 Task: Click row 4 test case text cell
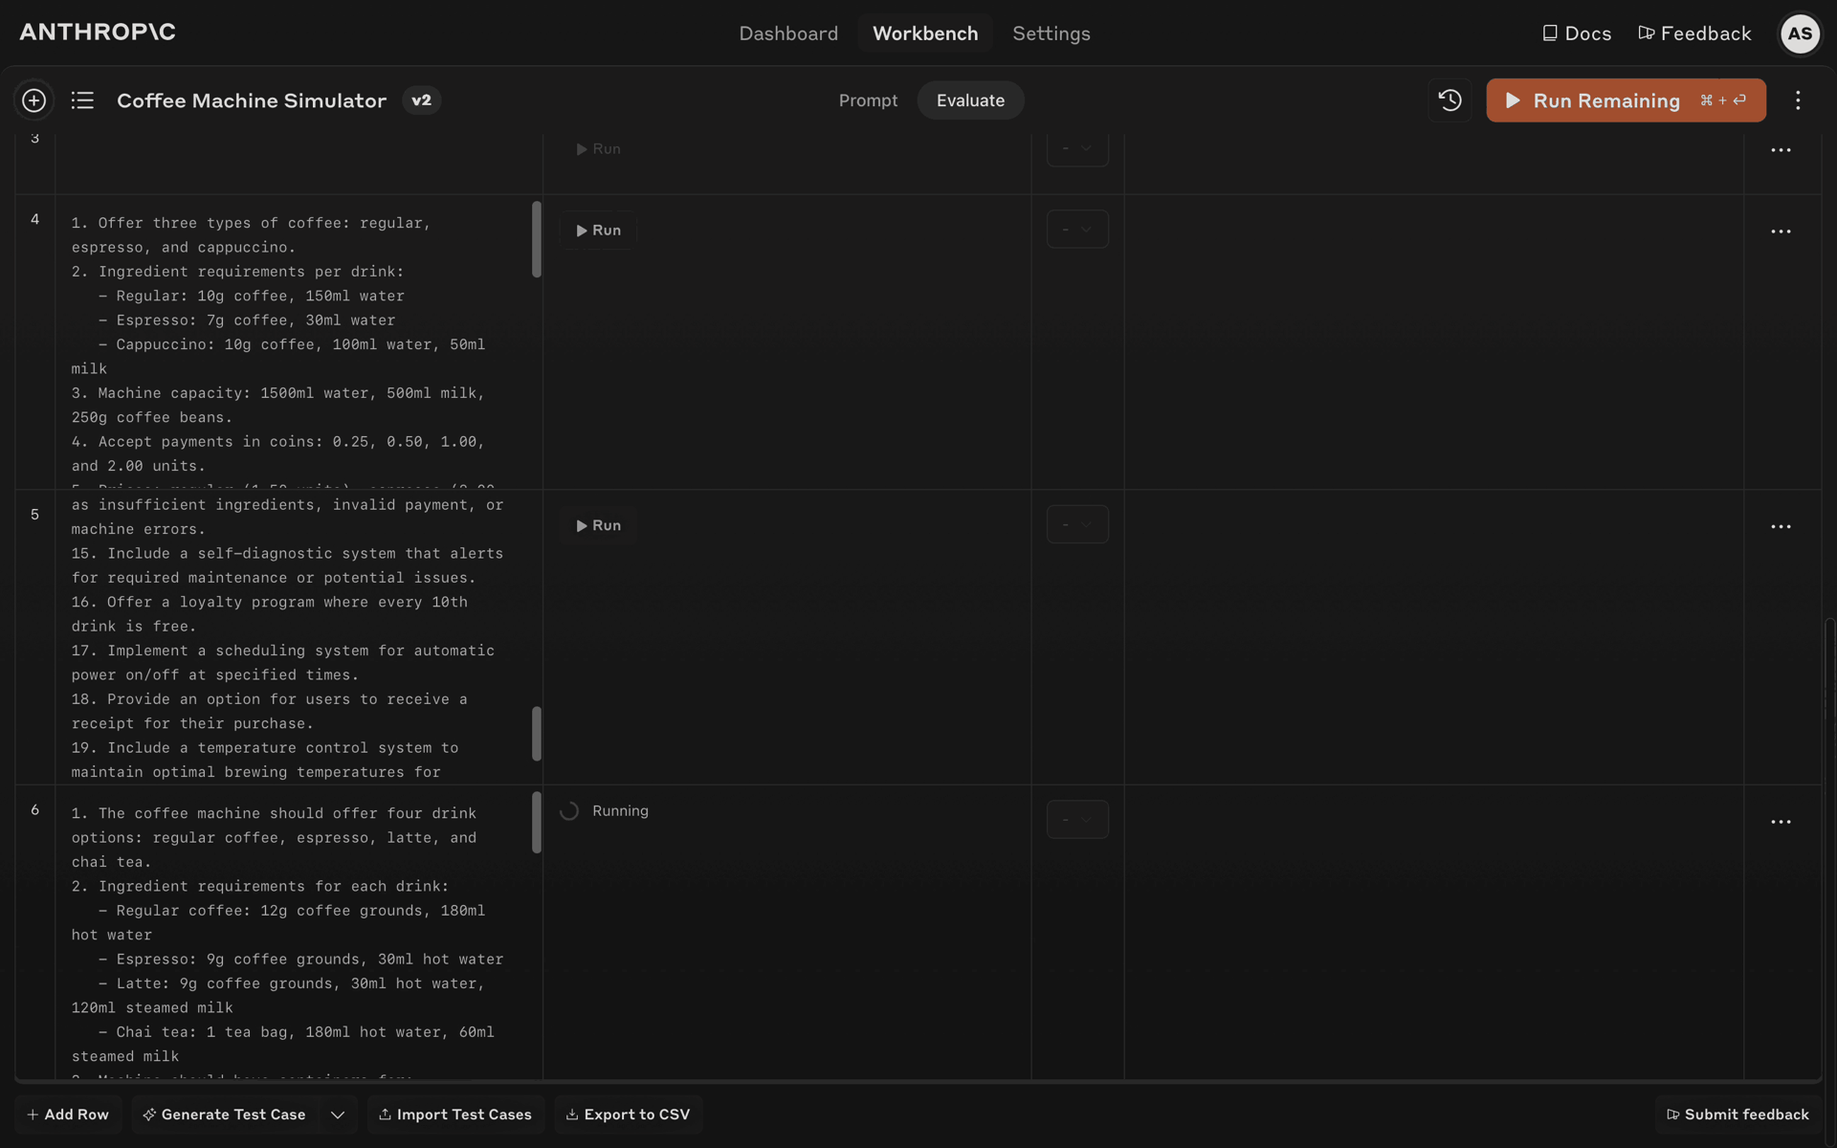coord(299,342)
